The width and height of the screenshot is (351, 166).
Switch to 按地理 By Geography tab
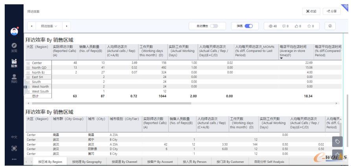click(x=87, y=161)
